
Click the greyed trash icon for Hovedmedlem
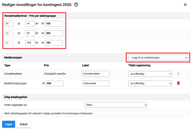[x=178, y=74]
